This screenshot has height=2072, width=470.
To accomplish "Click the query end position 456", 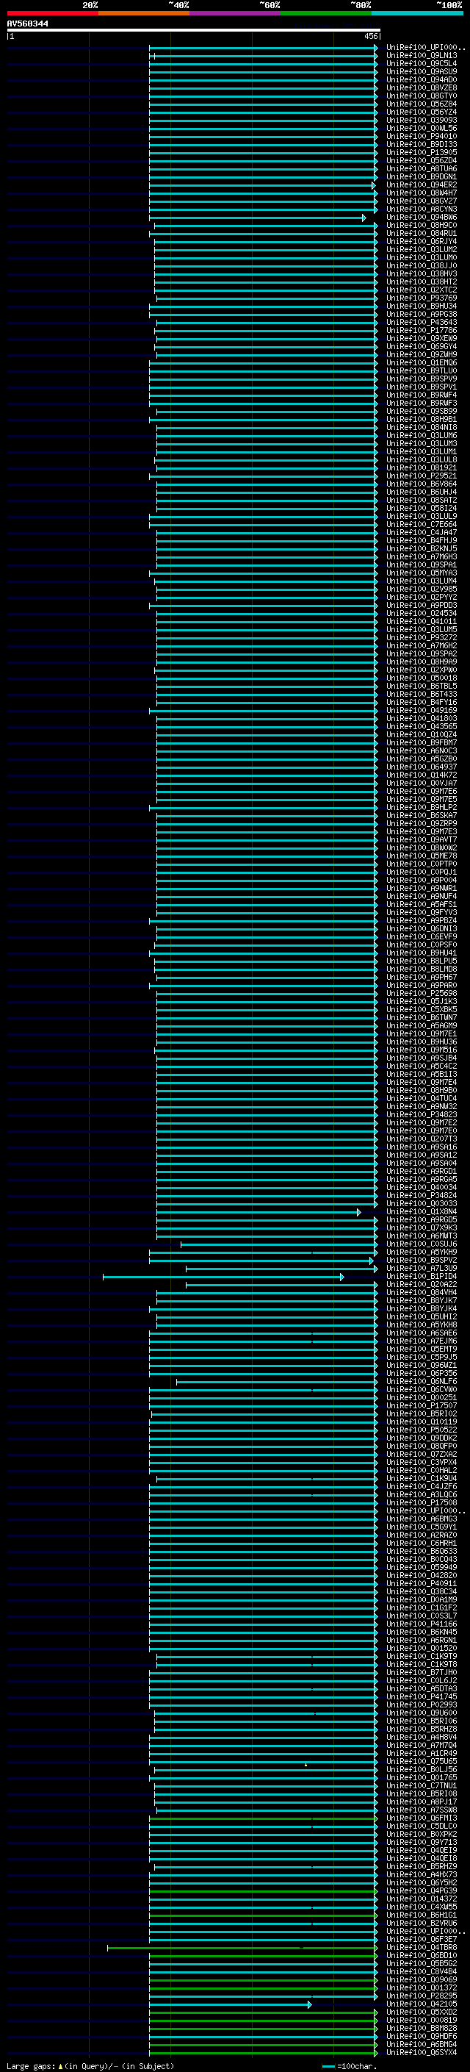I will click(370, 36).
